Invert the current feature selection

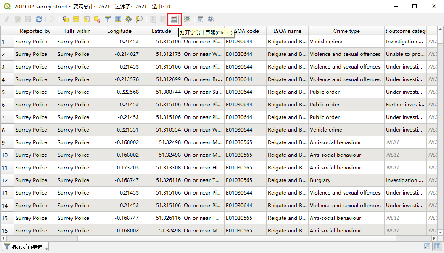coord(87,19)
